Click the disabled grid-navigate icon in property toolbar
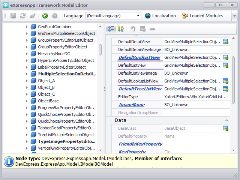240x180 pixels. tap(142, 29)
